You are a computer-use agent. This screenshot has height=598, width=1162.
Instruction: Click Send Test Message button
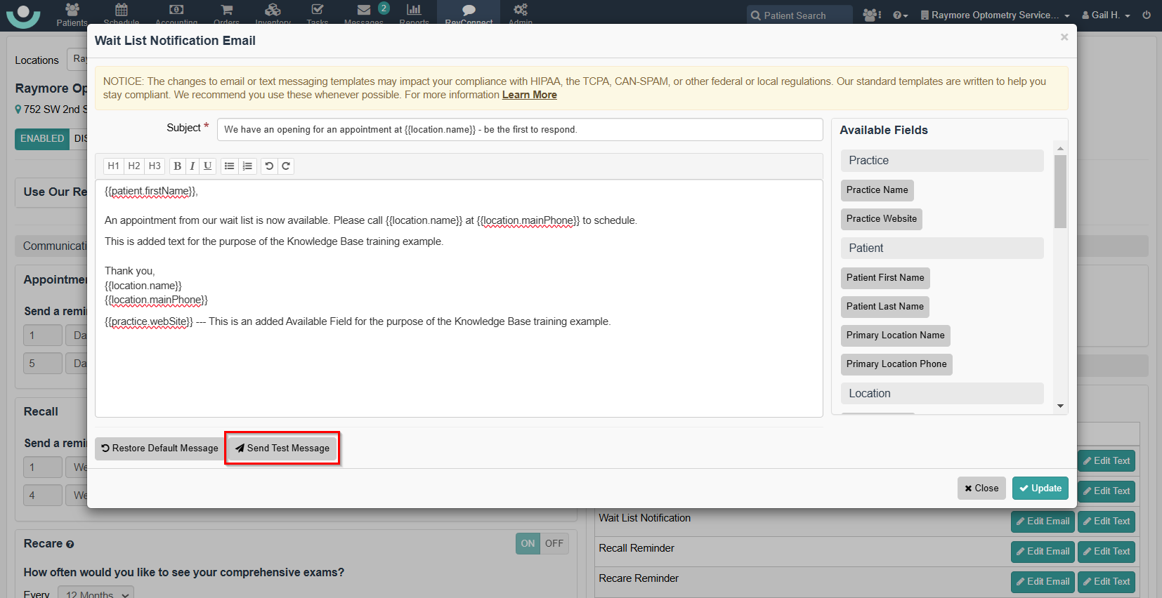(x=282, y=448)
